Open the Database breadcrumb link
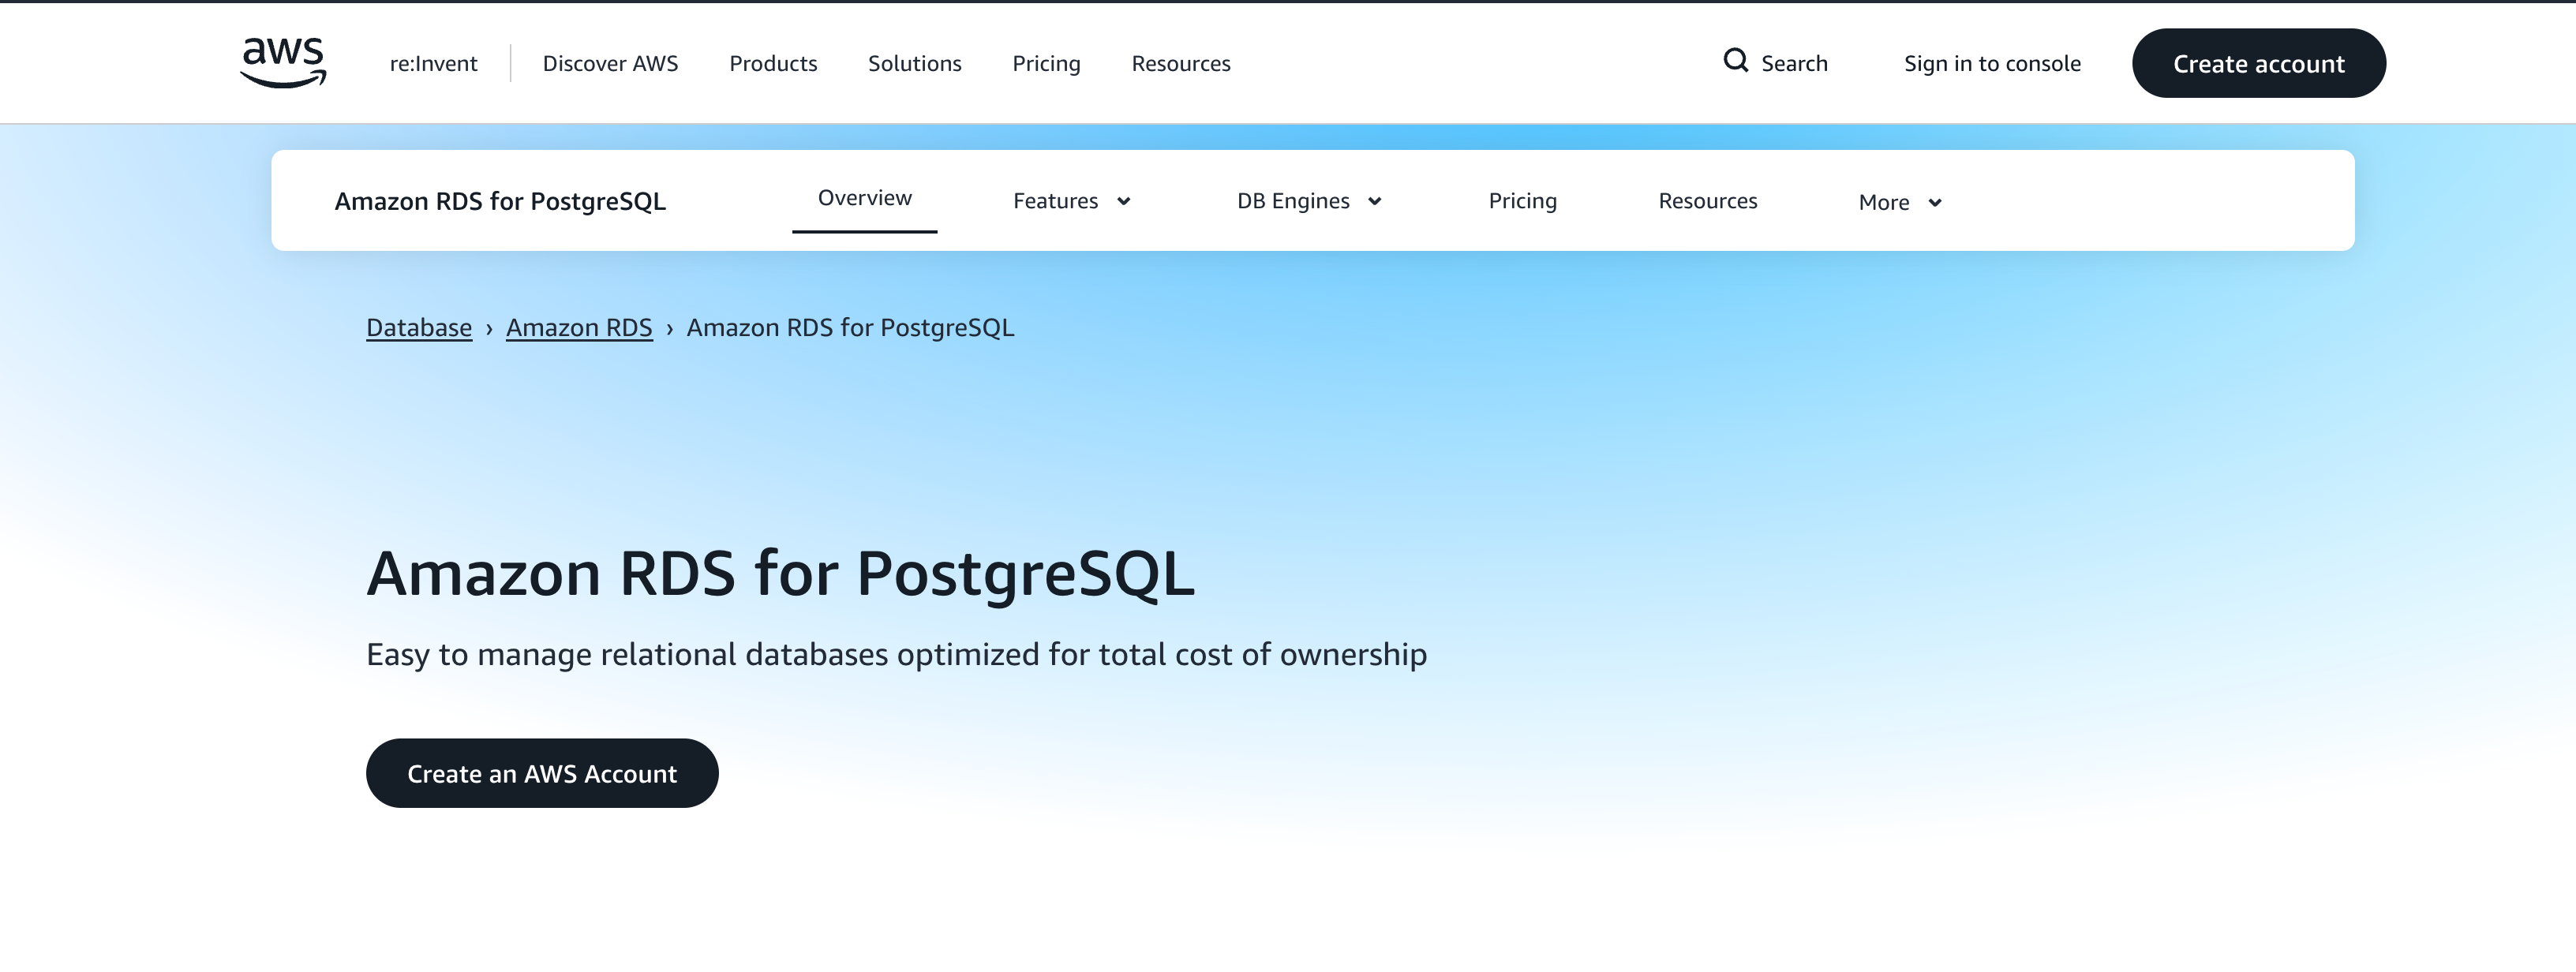The image size is (2576, 972). click(419, 327)
